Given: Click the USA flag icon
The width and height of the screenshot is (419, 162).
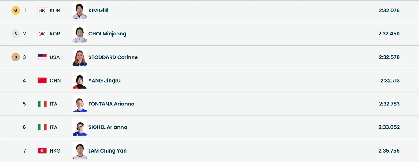Looking at the screenshot, I should [x=42, y=57].
